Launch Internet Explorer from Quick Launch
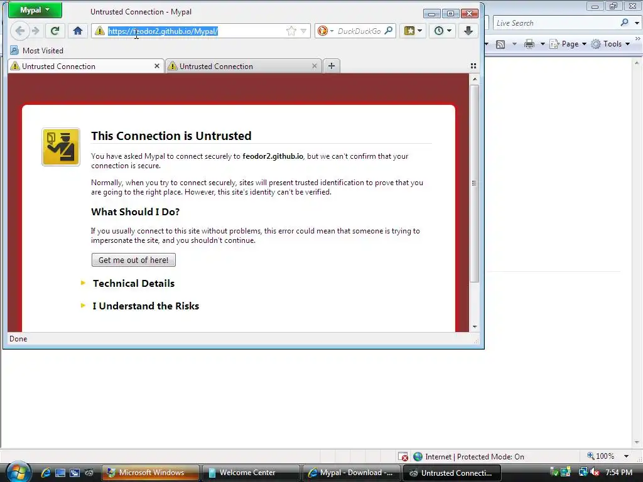 click(45, 473)
